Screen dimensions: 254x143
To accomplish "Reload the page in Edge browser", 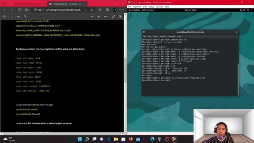I will coord(19,10).
